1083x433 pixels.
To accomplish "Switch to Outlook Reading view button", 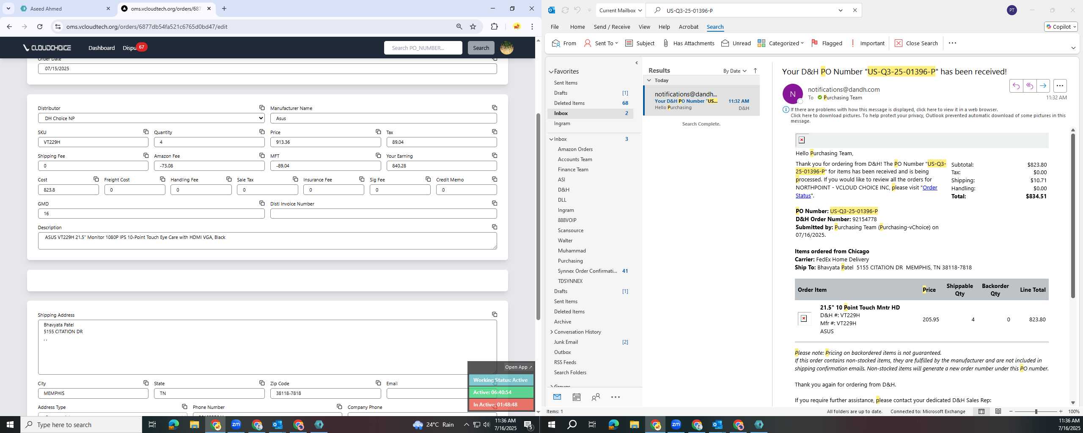I will point(998,411).
